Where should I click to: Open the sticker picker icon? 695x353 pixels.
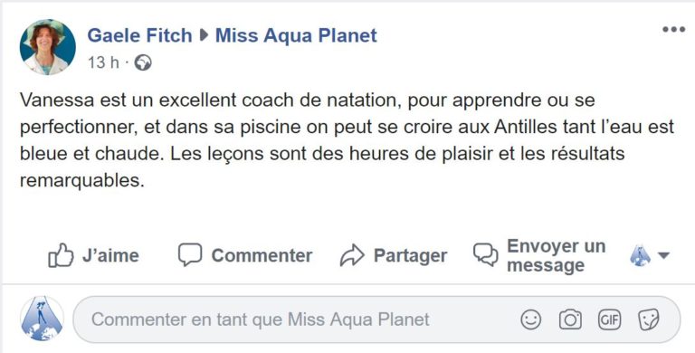pos(649,320)
